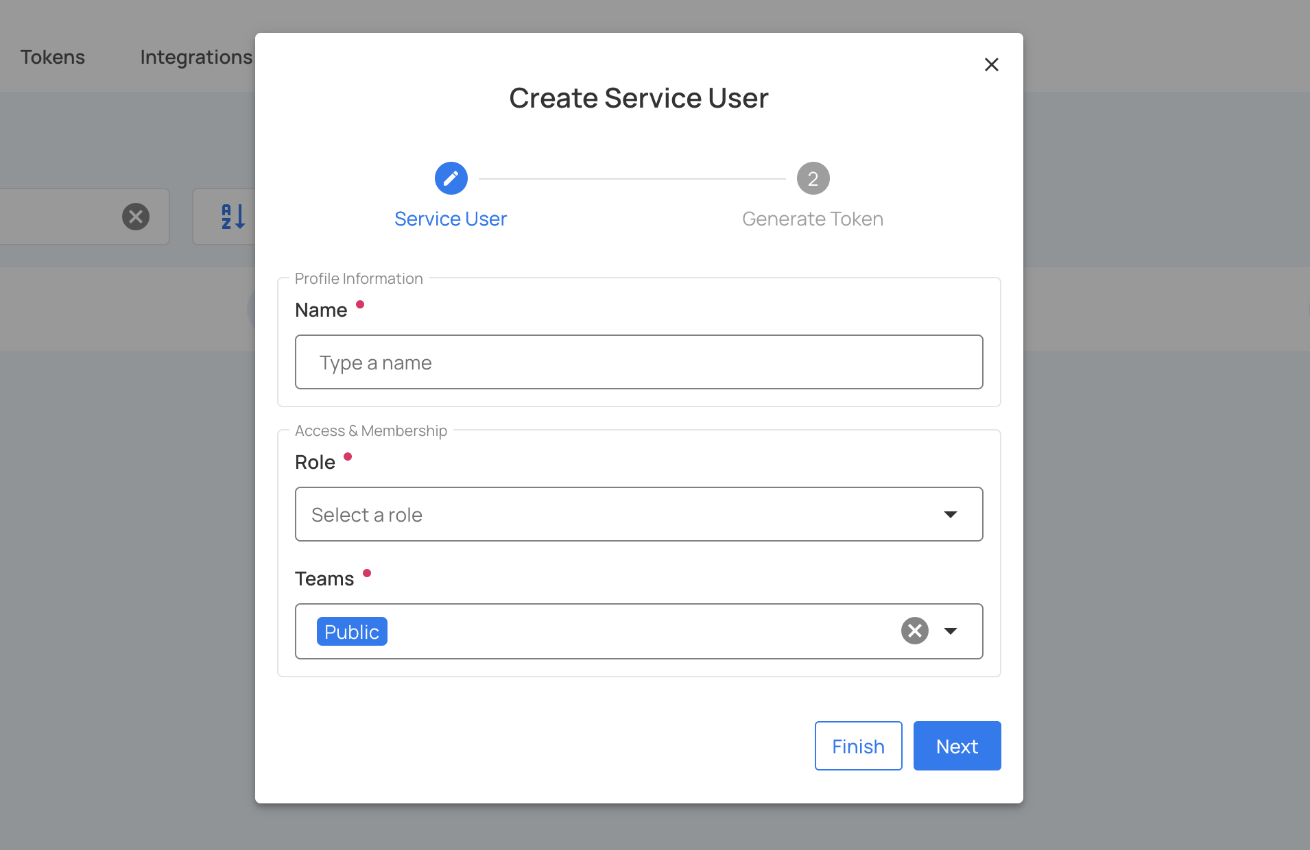
Task: Open the Select a role dropdown
Action: click(638, 514)
